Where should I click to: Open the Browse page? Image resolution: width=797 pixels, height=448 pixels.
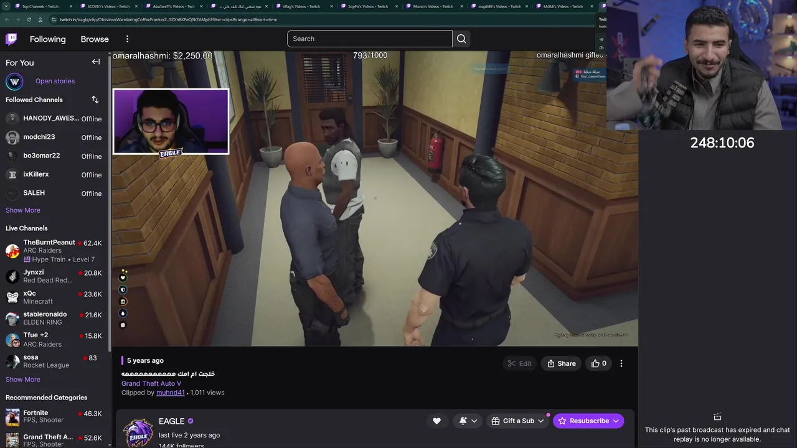coord(95,39)
